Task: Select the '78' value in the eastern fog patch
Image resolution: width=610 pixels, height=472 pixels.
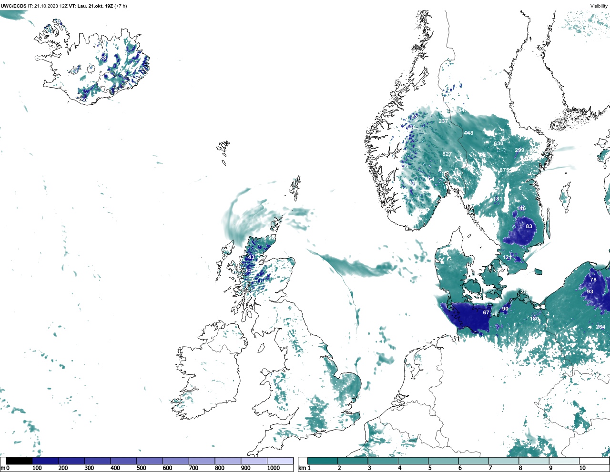Action: 593,280
